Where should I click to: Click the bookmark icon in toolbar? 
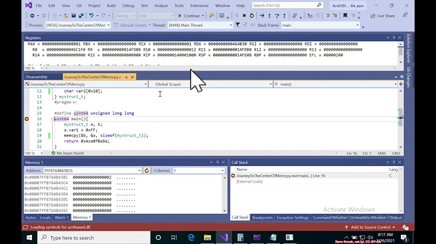(345, 16)
